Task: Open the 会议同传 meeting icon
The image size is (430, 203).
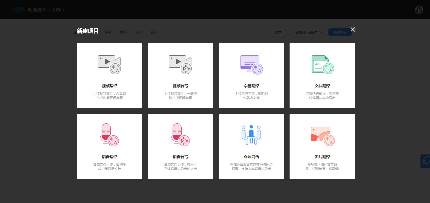Action: (251, 135)
